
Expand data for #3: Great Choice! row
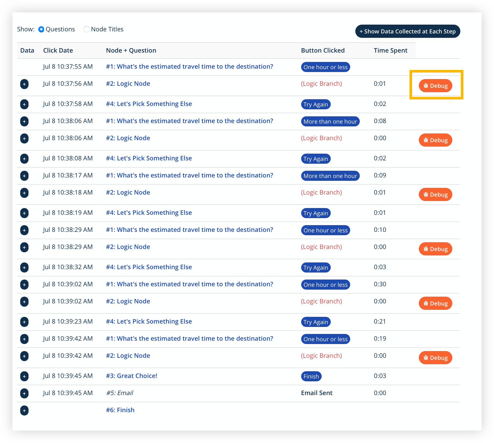pos(24,376)
